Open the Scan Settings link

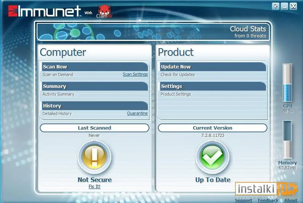(135, 75)
